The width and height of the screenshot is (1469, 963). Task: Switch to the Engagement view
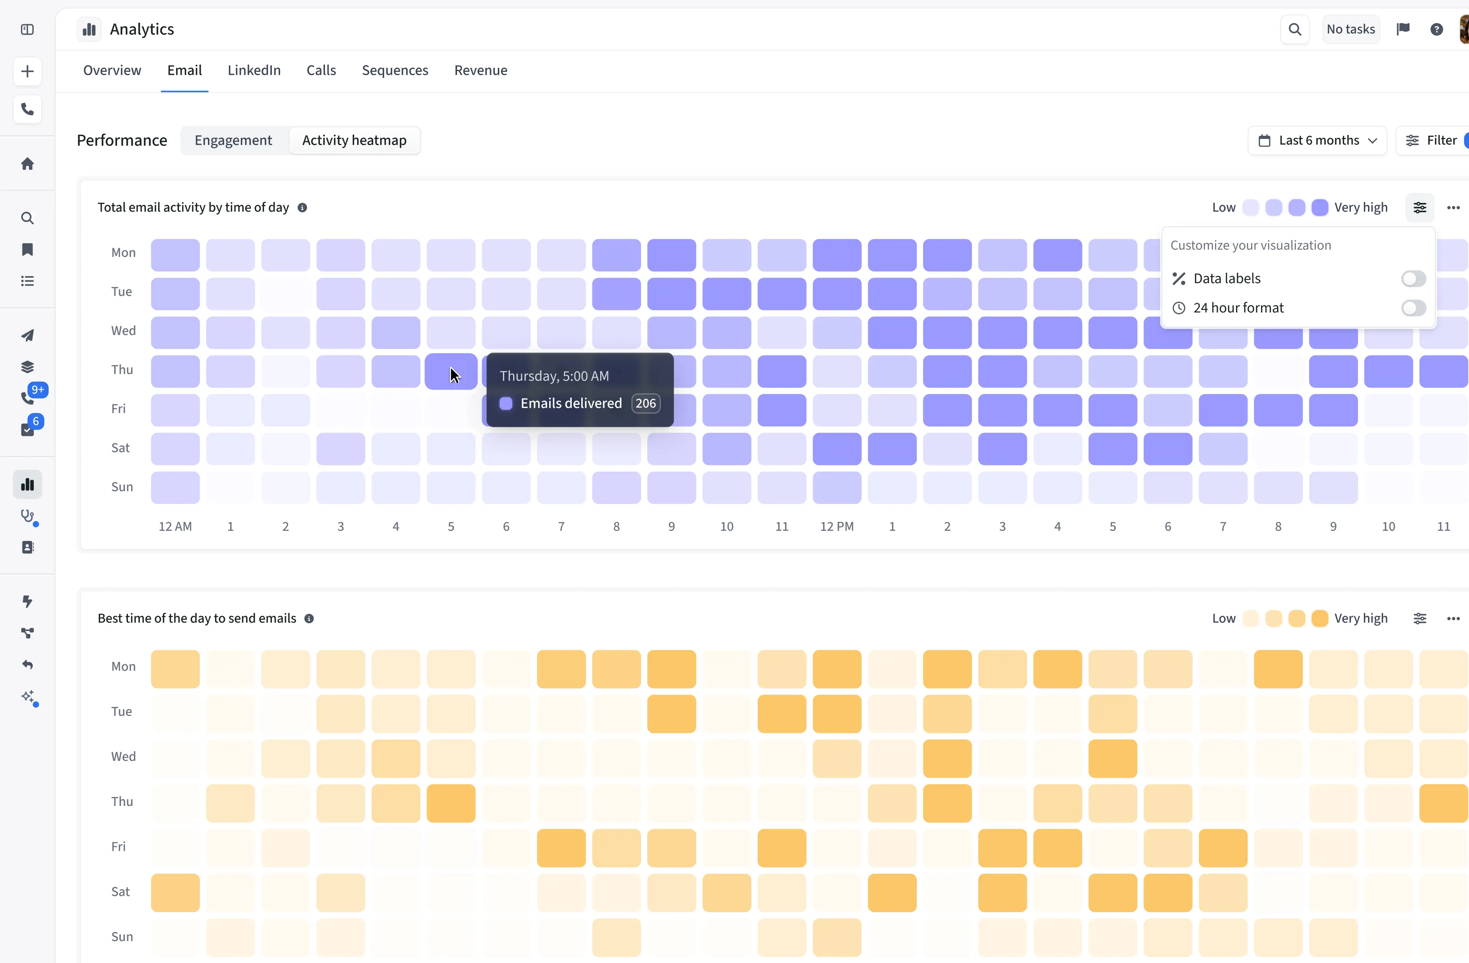[x=233, y=140]
